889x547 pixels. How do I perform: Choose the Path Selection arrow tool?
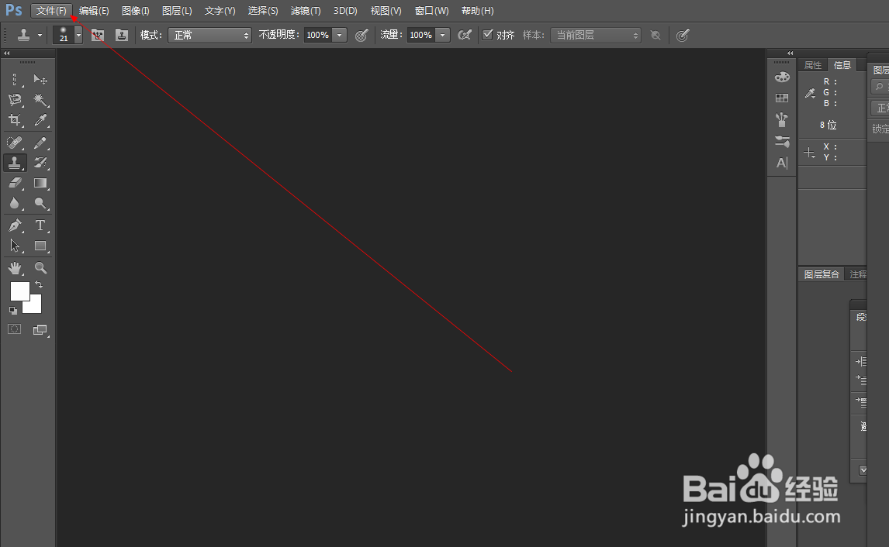[15, 246]
